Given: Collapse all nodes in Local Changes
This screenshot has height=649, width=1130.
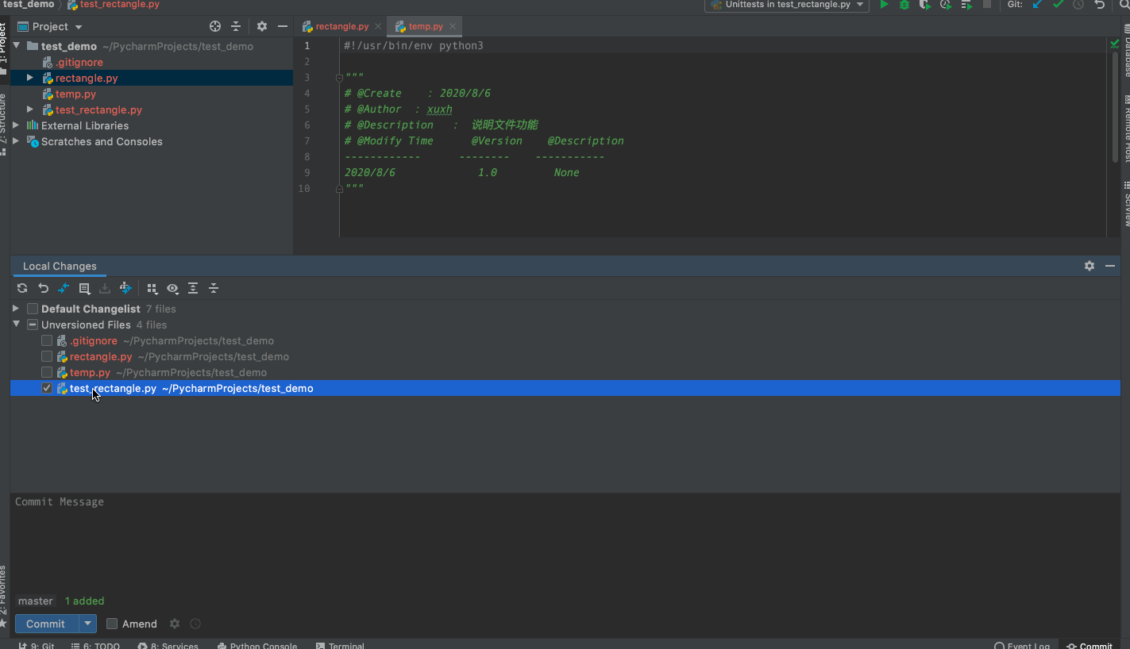Looking at the screenshot, I should (x=214, y=288).
